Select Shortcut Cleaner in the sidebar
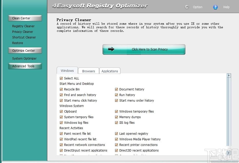The height and width of the screenshot is (163, 239). [24, 37]
